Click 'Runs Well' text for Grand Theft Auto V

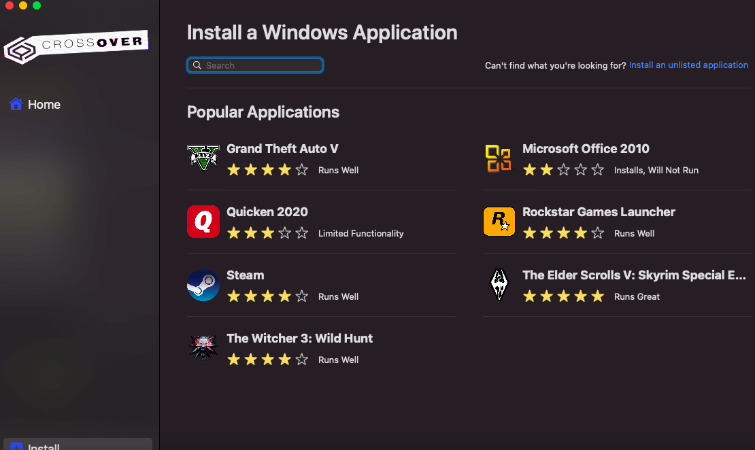(338, 171)
